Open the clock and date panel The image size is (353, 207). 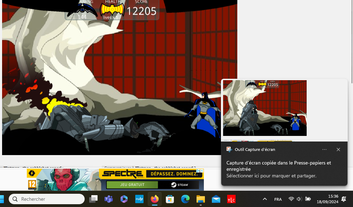(328, 199)
